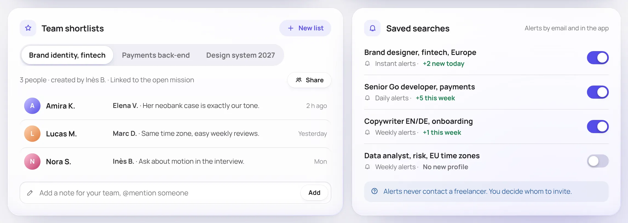Image resolution: width=628 pixels, height=223 pixels.
Task: Toggle the Copywriter EN/DE, onboarding switch
Action: (598, 127)
